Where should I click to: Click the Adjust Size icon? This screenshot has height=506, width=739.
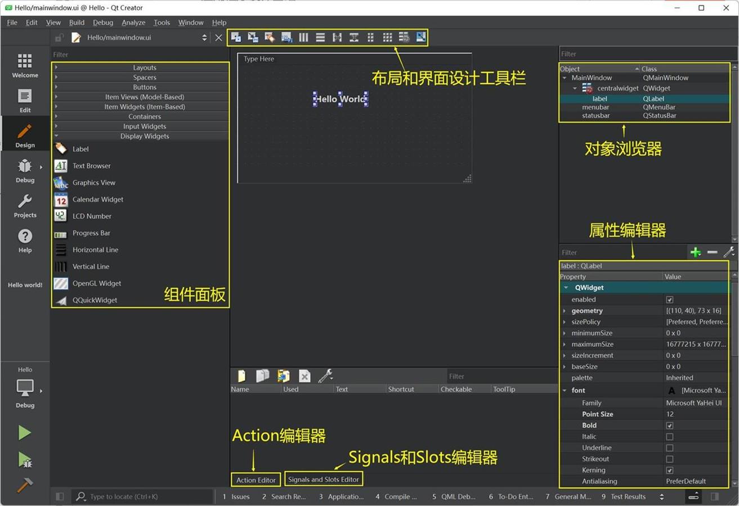pyautogui.click(x=421, y=37)
